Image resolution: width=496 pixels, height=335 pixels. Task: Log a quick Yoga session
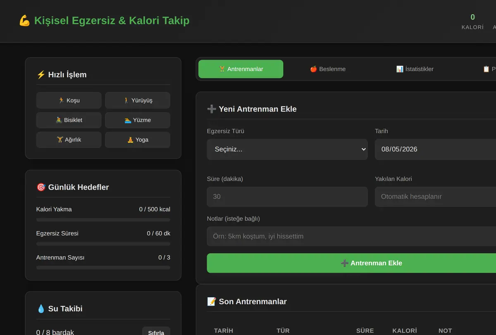pyautogui.click(x=137, y=140)
